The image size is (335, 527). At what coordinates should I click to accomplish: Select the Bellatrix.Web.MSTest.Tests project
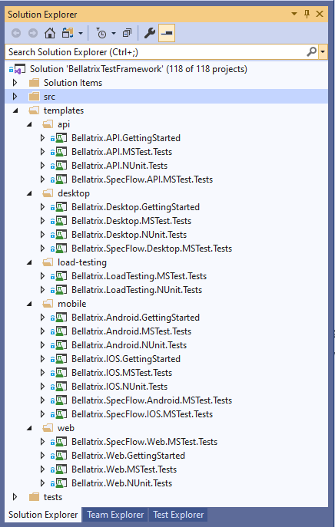[x=124, y=469]
